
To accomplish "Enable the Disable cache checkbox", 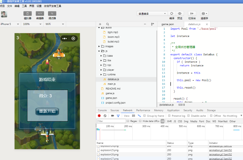I will pyautogui.click(x=188, y=116).
